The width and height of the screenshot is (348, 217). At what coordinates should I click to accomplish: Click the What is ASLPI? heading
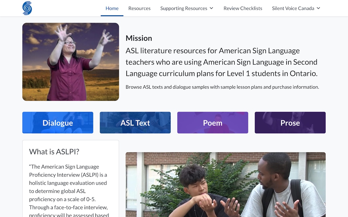click(54, 152)
